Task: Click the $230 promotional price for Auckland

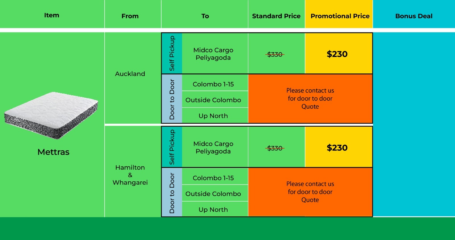Action: [337, 54]
